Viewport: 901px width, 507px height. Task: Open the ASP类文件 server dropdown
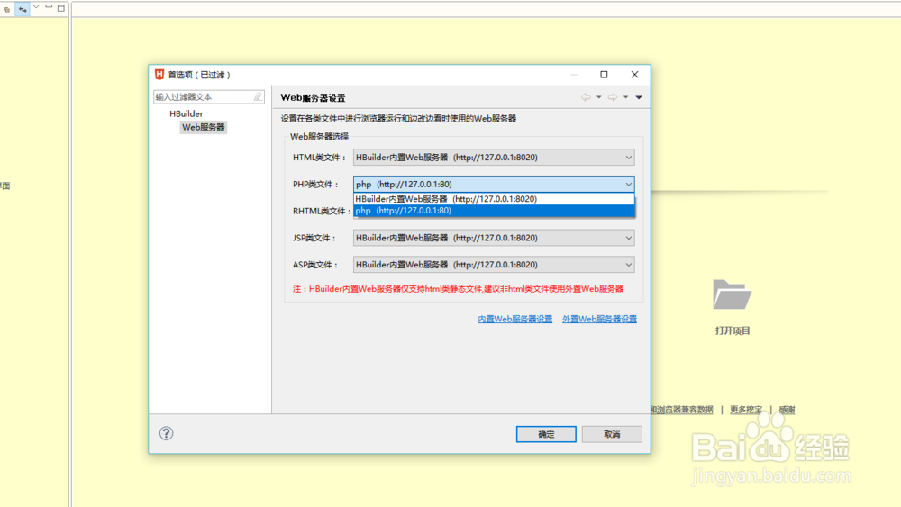tap(494, 265)
